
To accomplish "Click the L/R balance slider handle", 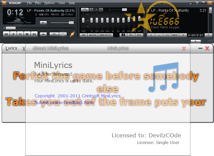I will (124, 10).
